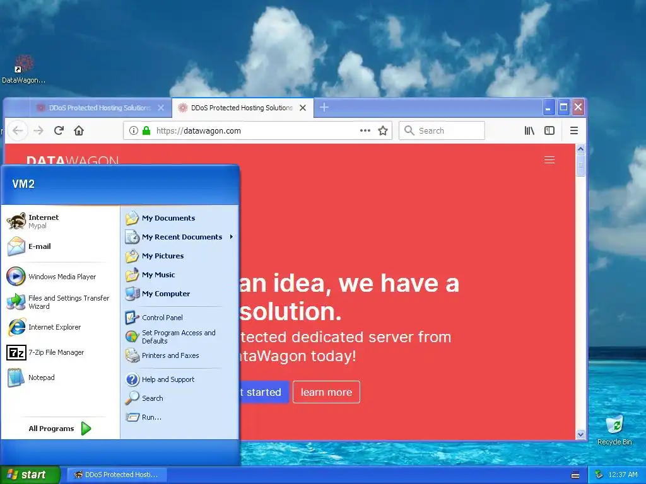Expand All Programs list
Viewport: 646px width, 484px height.
tap(60, 429)
